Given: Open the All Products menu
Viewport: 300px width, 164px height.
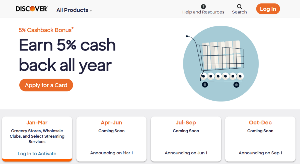Looking at the screenshot, I should [72, 10].
